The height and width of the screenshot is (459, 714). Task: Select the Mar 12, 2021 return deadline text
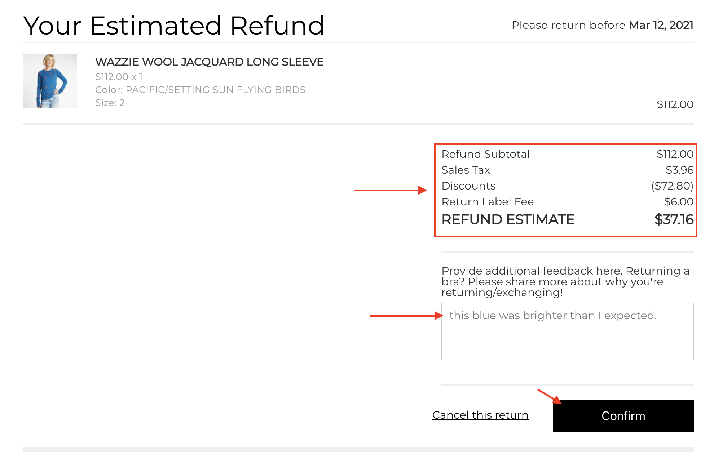(661, 25)
